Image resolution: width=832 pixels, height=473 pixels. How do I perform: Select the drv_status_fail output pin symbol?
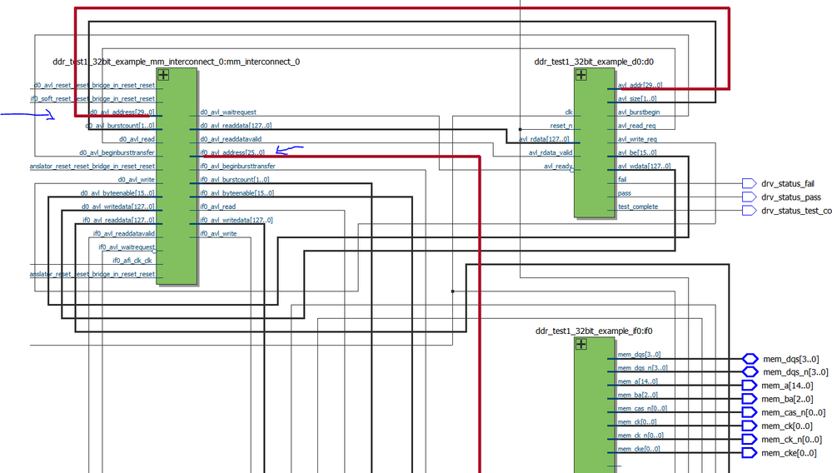pos(750,183)
